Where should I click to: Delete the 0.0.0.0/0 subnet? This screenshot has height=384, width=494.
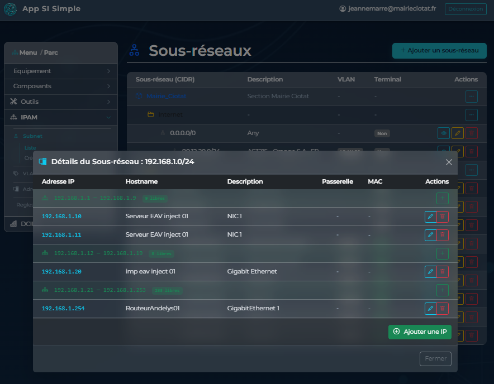click(x=471, y=133)
